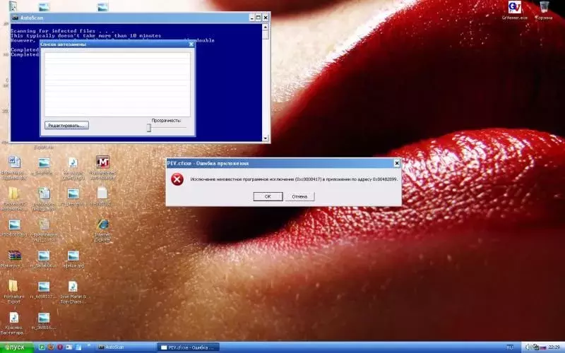This screenshot has width=565, height=353.
Task: Open the MP3 file beside the Malwarebytes icon
Action: coord(73,162)
